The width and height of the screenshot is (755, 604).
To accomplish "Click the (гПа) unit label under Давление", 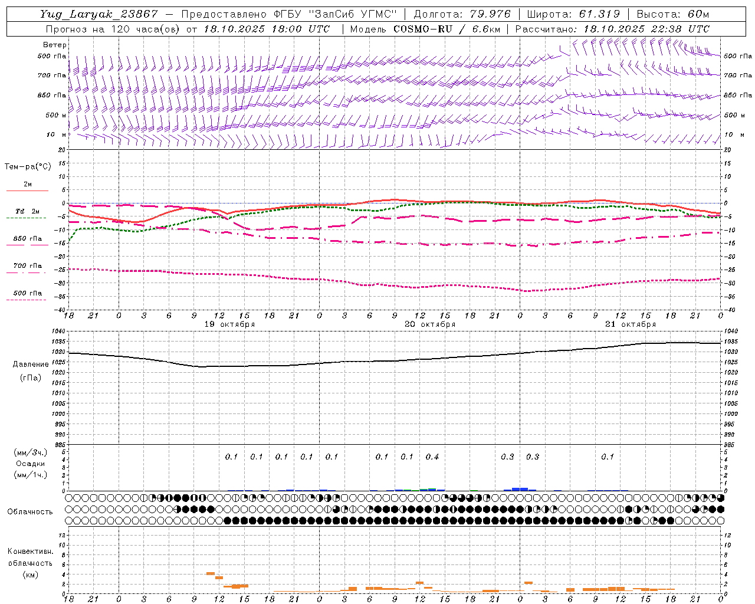I will pos(31,378).
